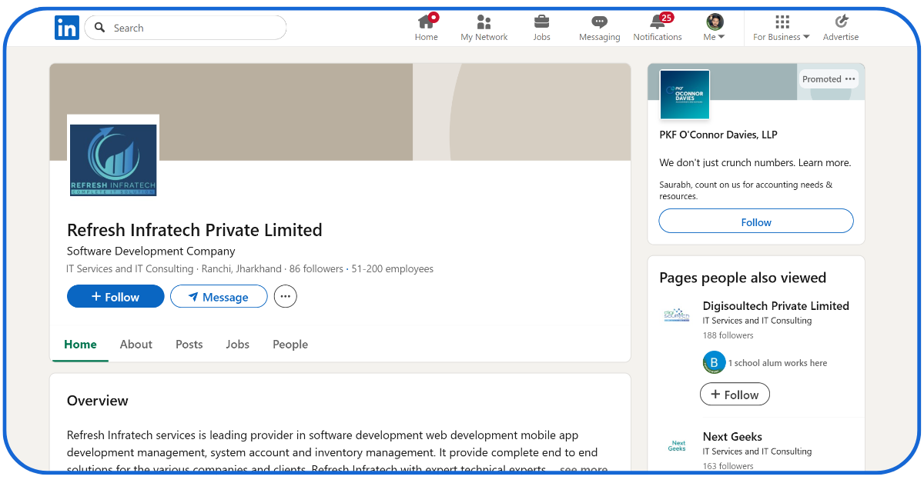The height and width of the screenshot is (483, 924).
Task: Click the '163 followers' text
Action: tap(728, 466)
